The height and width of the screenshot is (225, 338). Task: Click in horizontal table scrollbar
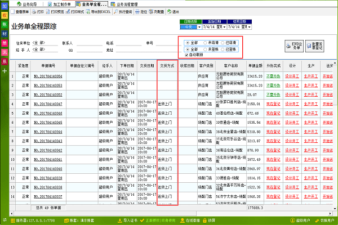[106, 214]
